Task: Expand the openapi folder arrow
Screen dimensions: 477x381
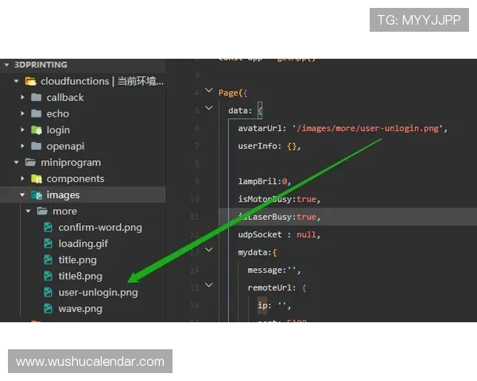Action: 23,146
